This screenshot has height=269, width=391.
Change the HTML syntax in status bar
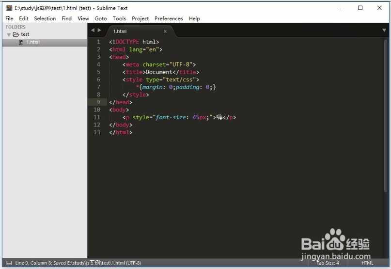click(367, 263)
